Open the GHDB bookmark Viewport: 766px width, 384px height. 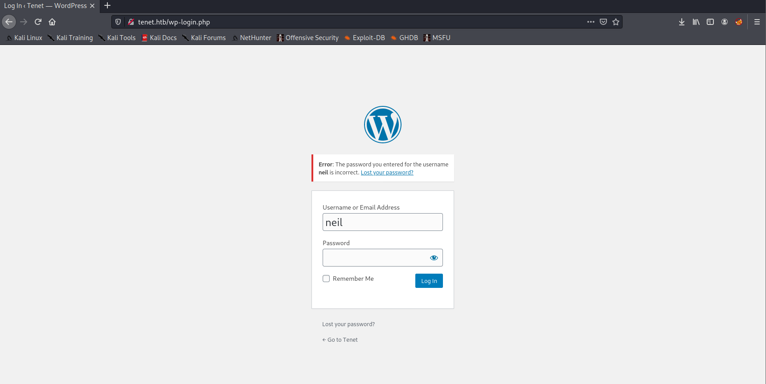click(x=404, y=38)
